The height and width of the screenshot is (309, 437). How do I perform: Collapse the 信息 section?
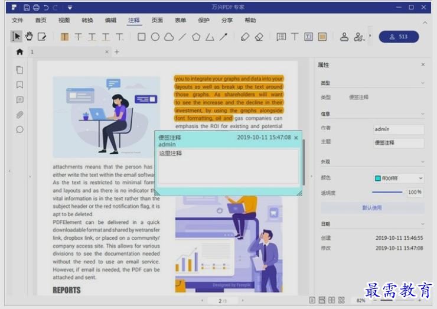pyautogui.click(x=423, y=114)
